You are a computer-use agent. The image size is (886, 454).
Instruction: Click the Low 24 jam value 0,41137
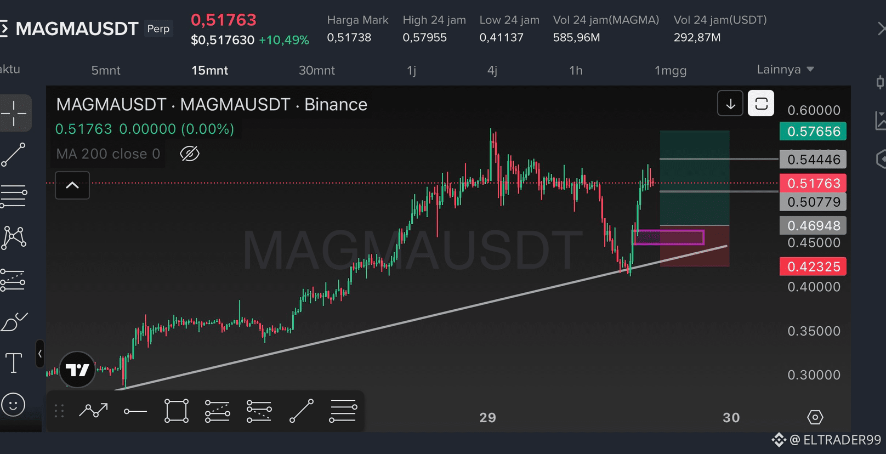pos(502,38)
